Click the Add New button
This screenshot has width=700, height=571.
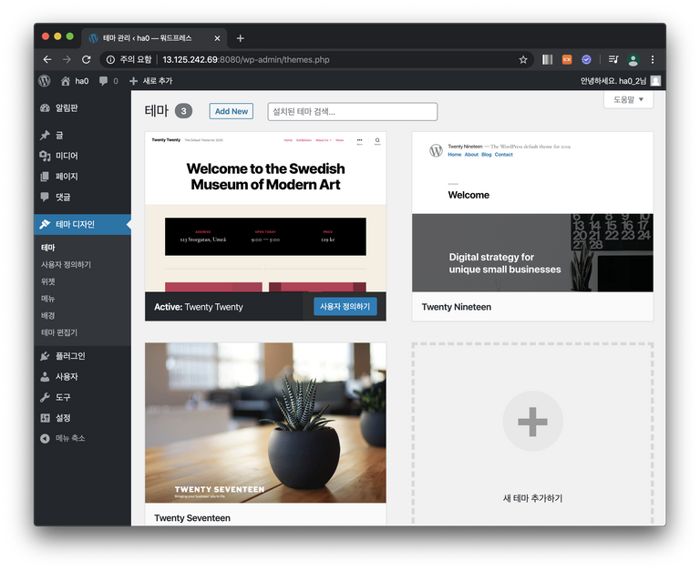pyautogui.click(x=232, y=111)
